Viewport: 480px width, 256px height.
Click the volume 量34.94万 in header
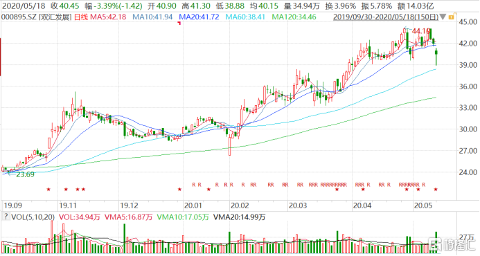tap(301, 6)
